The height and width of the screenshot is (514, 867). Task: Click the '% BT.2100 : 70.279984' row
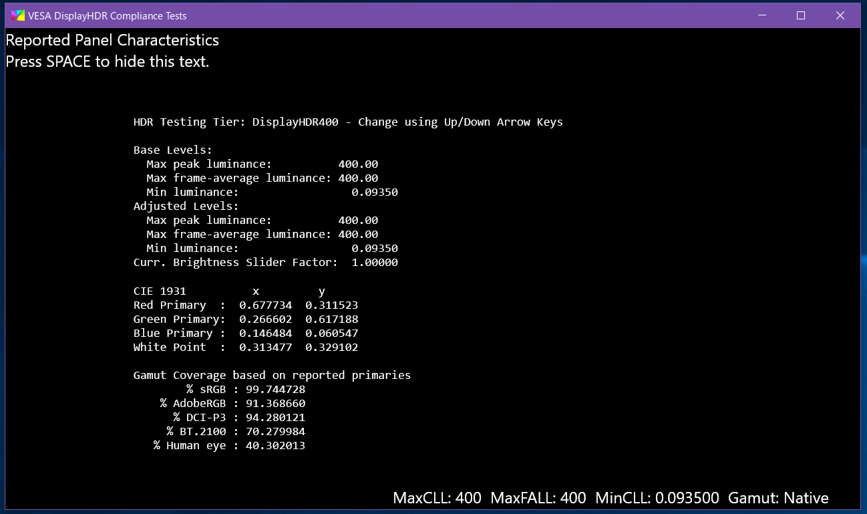pos(236,432)
